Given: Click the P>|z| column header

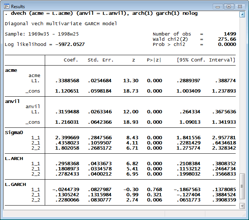Looking at the screenshot, I should pos(154,60).
